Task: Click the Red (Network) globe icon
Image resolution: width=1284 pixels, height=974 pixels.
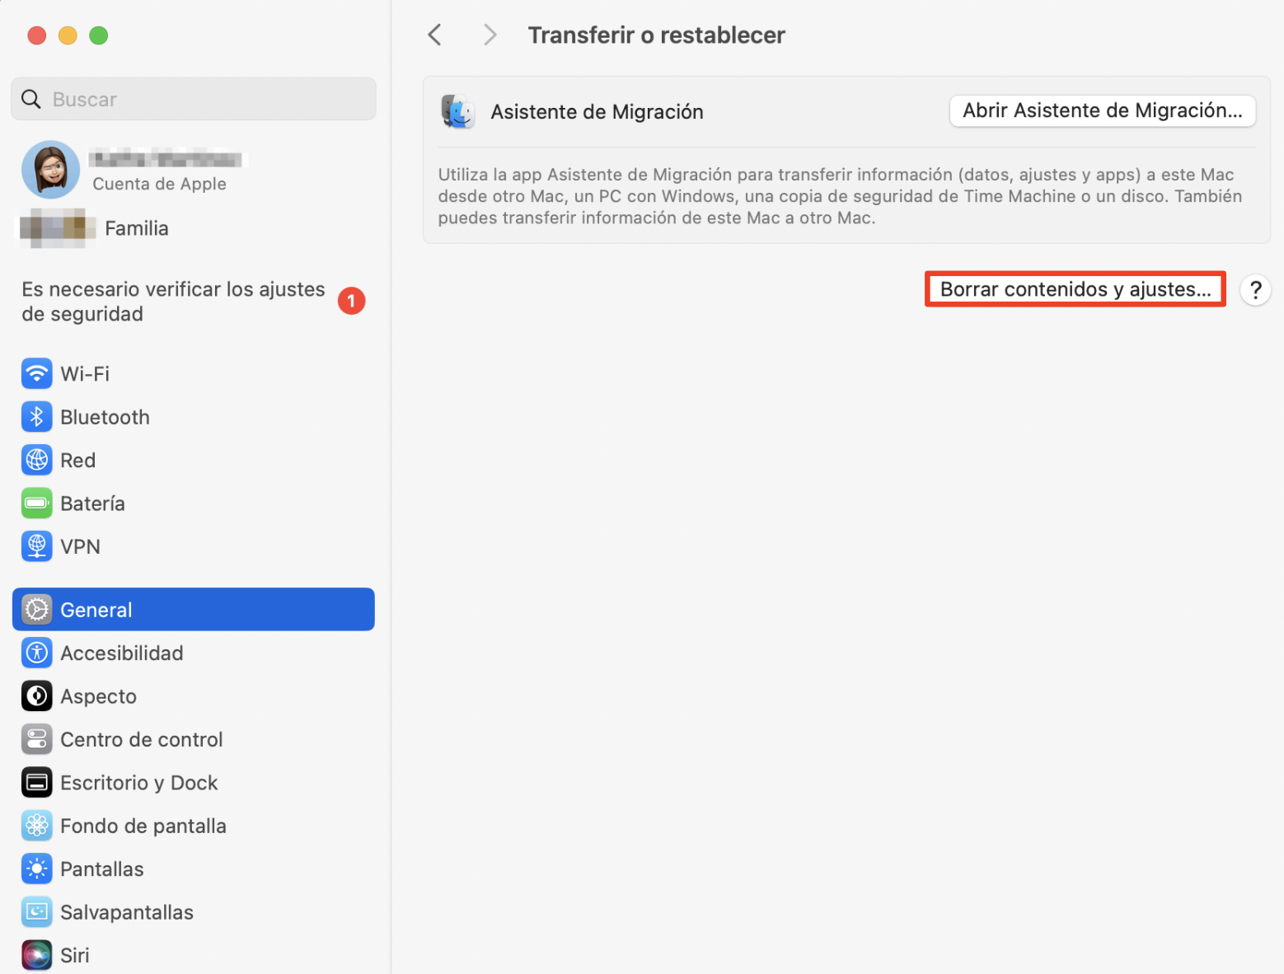Action: click(x=36, y=460)
